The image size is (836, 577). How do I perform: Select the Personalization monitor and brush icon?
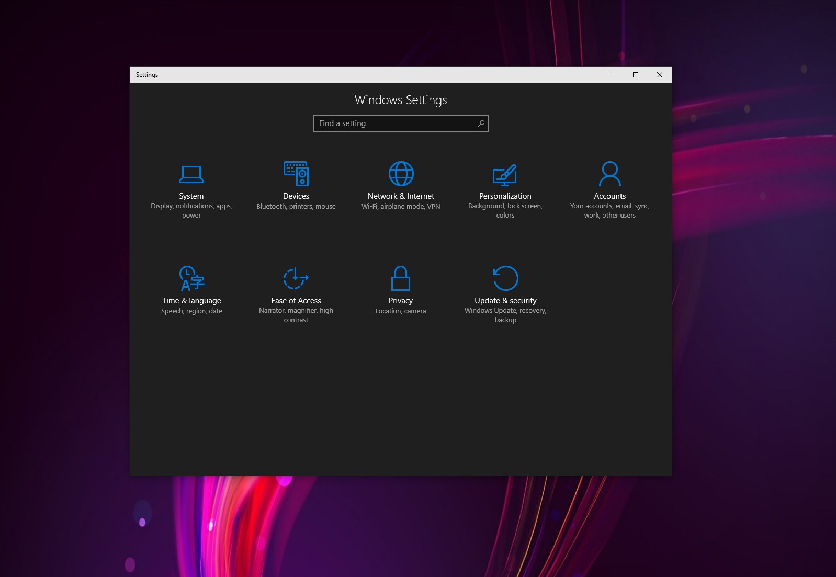[x=505, y=175]
